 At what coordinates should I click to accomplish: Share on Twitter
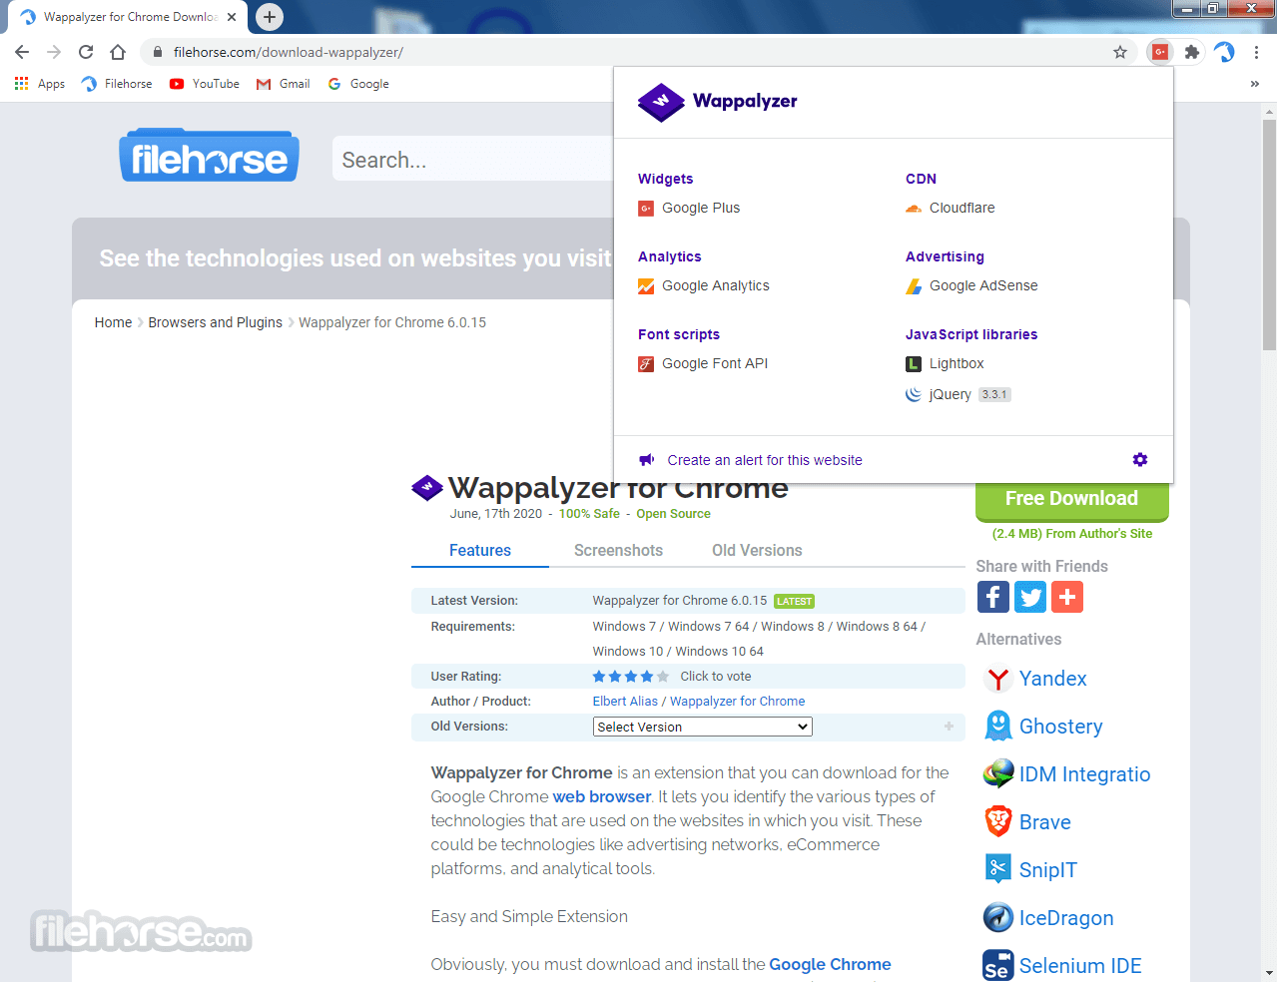click(x=1030, y=597)
